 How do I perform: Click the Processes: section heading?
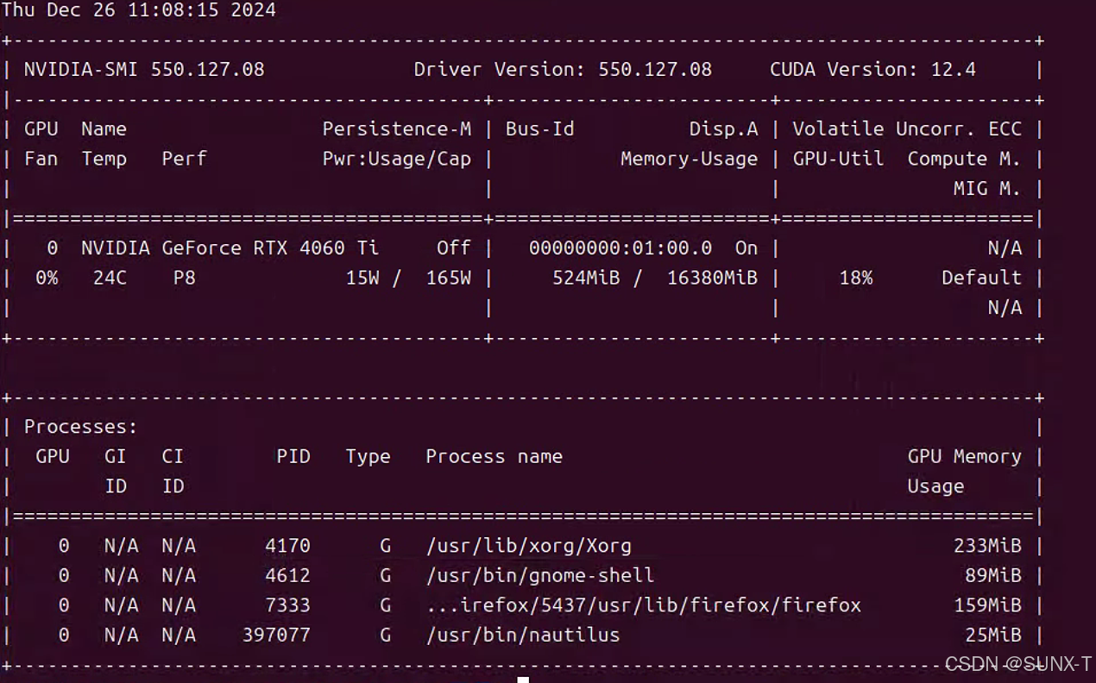(80, 427)
